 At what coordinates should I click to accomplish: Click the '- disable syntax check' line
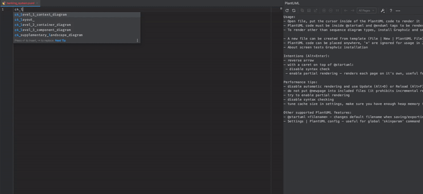(308, 69)
